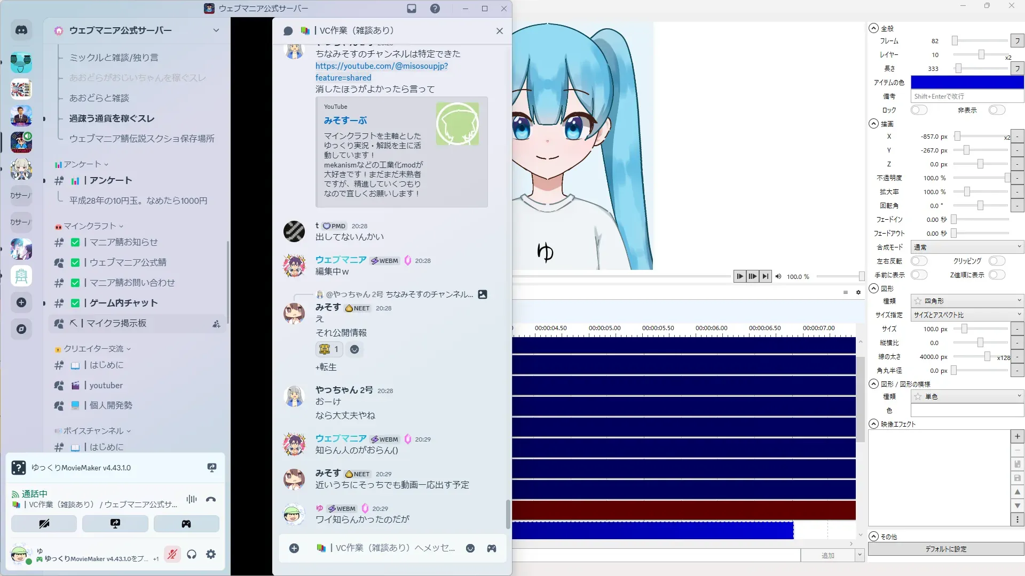Click the Discord home icon
Screen dimensions: 1025x576
(21, 30)
